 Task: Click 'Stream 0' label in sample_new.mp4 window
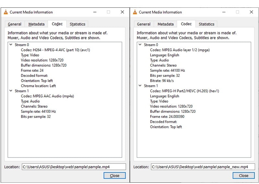pyautogui.click(x=151, y=45)
